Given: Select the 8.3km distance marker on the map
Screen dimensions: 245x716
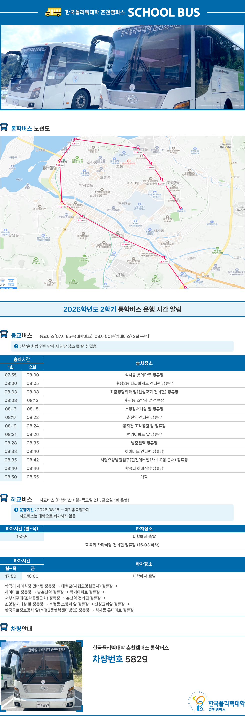Looking at the screenshot, I should point(82,220).
